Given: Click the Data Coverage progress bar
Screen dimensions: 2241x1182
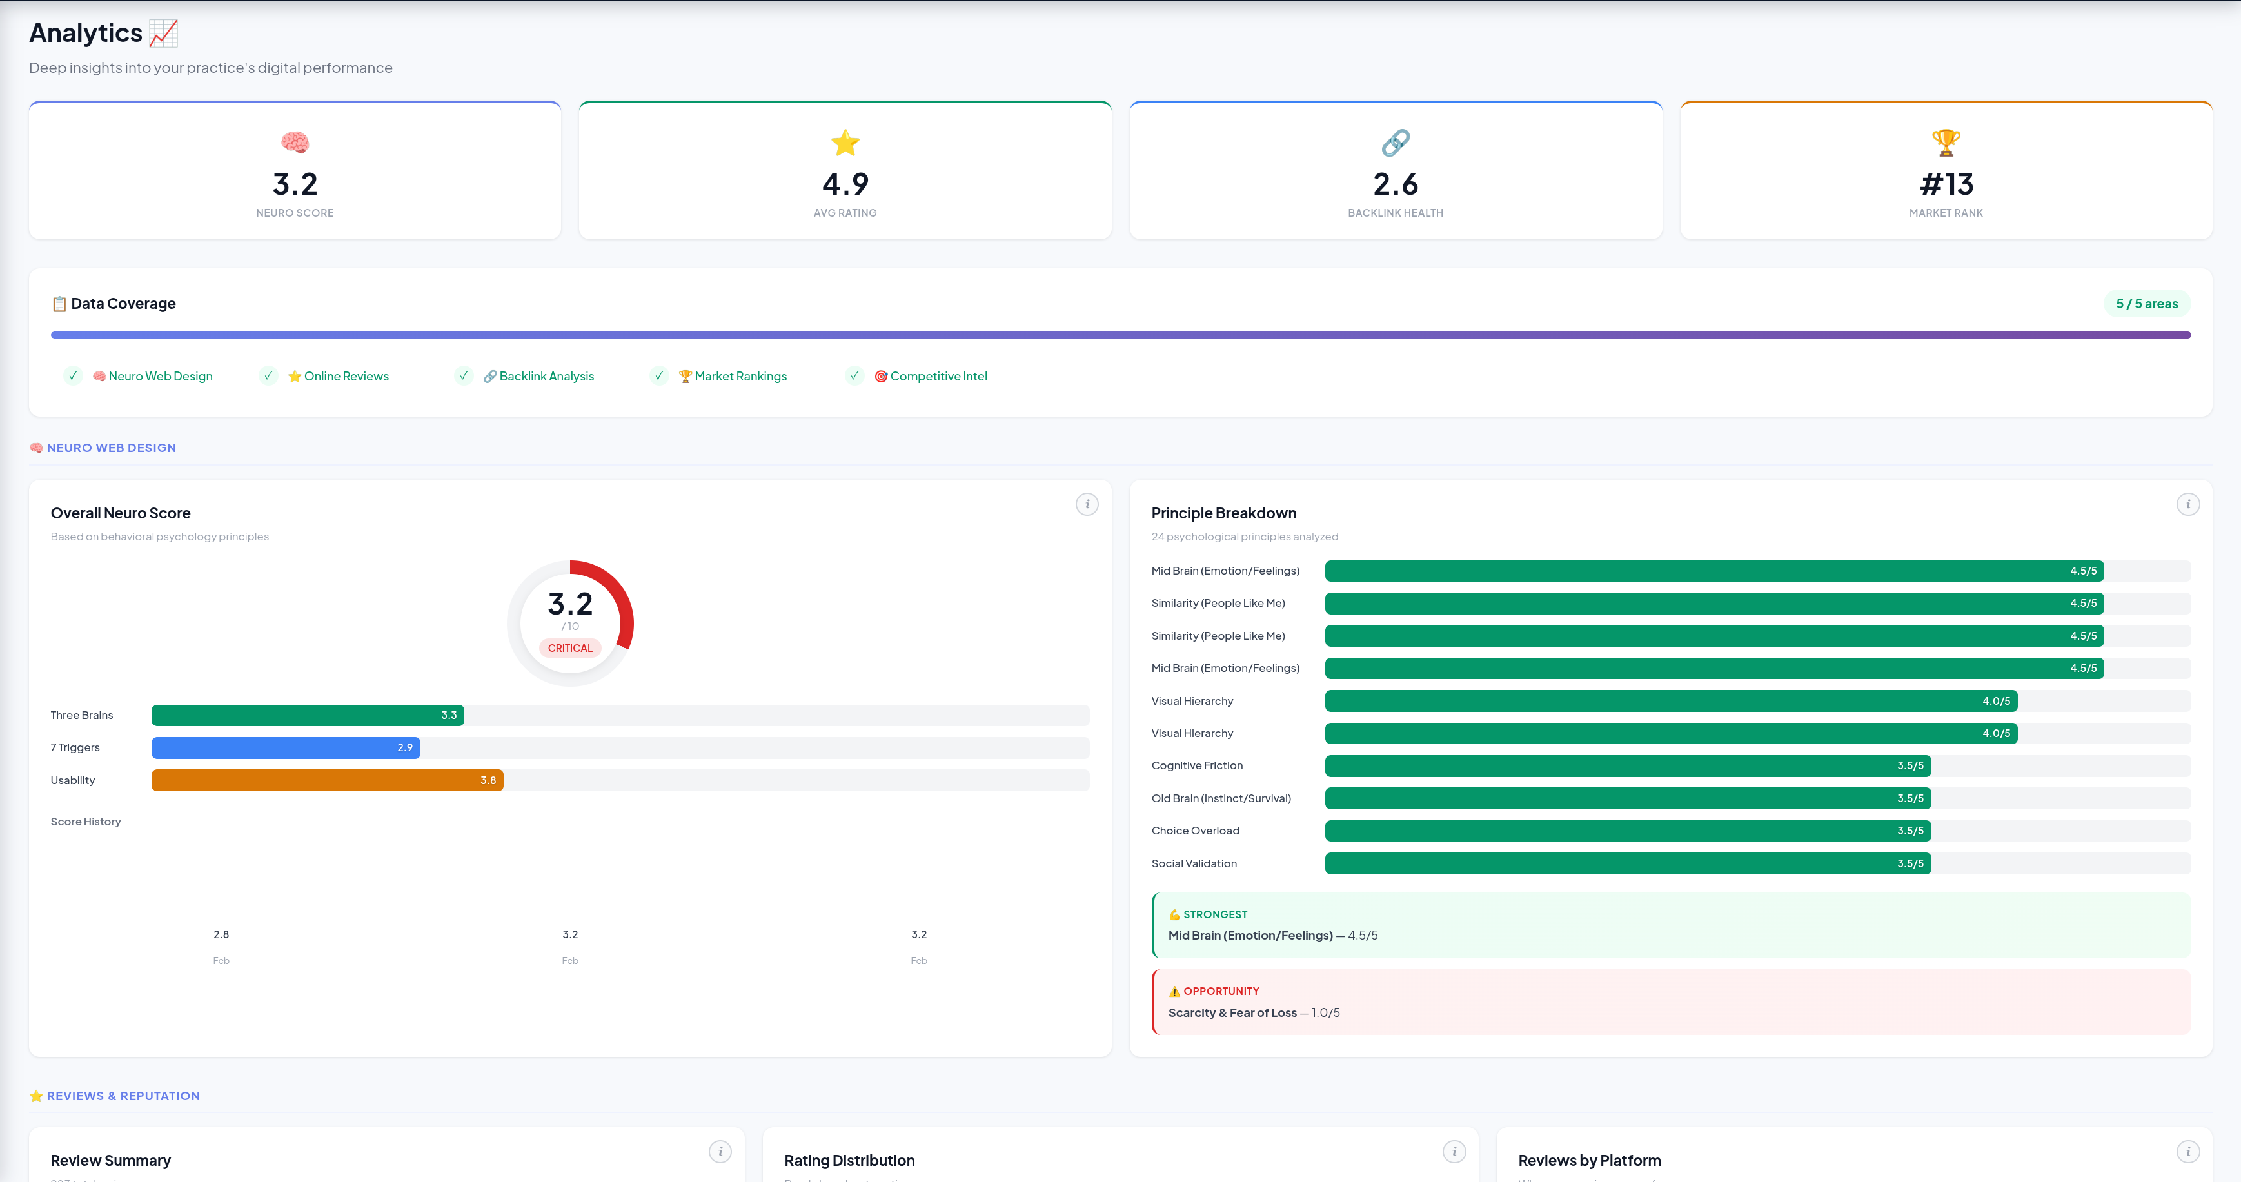Looking at the screenshot, I should tap(1121, 335).
